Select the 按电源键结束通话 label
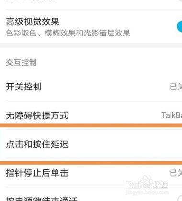The width and height of the screenshot is (182, 201). pyautogui.click(x=42, y=199)
